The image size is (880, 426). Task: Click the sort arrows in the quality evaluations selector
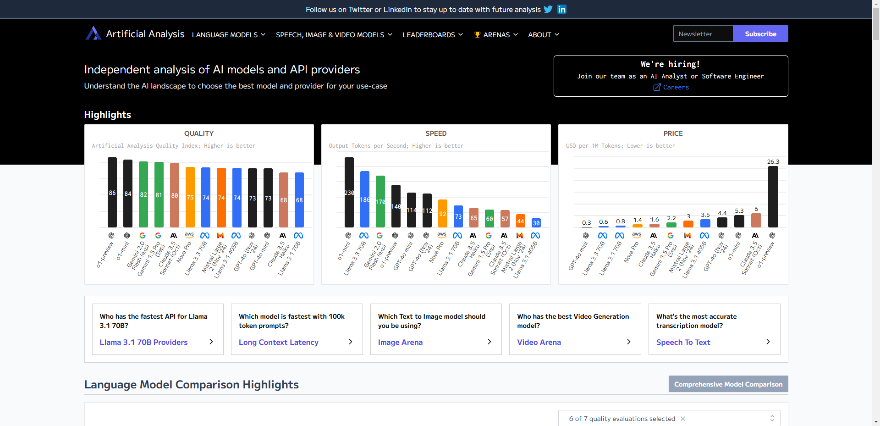point(772,418)
